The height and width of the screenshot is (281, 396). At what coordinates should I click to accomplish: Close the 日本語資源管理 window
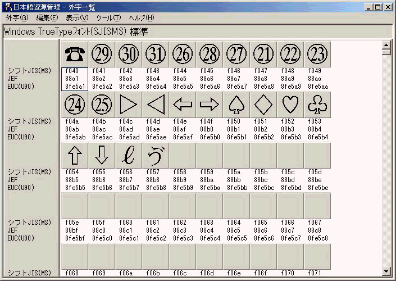388,7
